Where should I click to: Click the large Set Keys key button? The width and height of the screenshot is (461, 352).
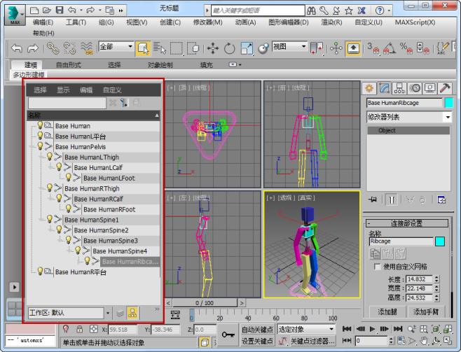tap(228, 335)
